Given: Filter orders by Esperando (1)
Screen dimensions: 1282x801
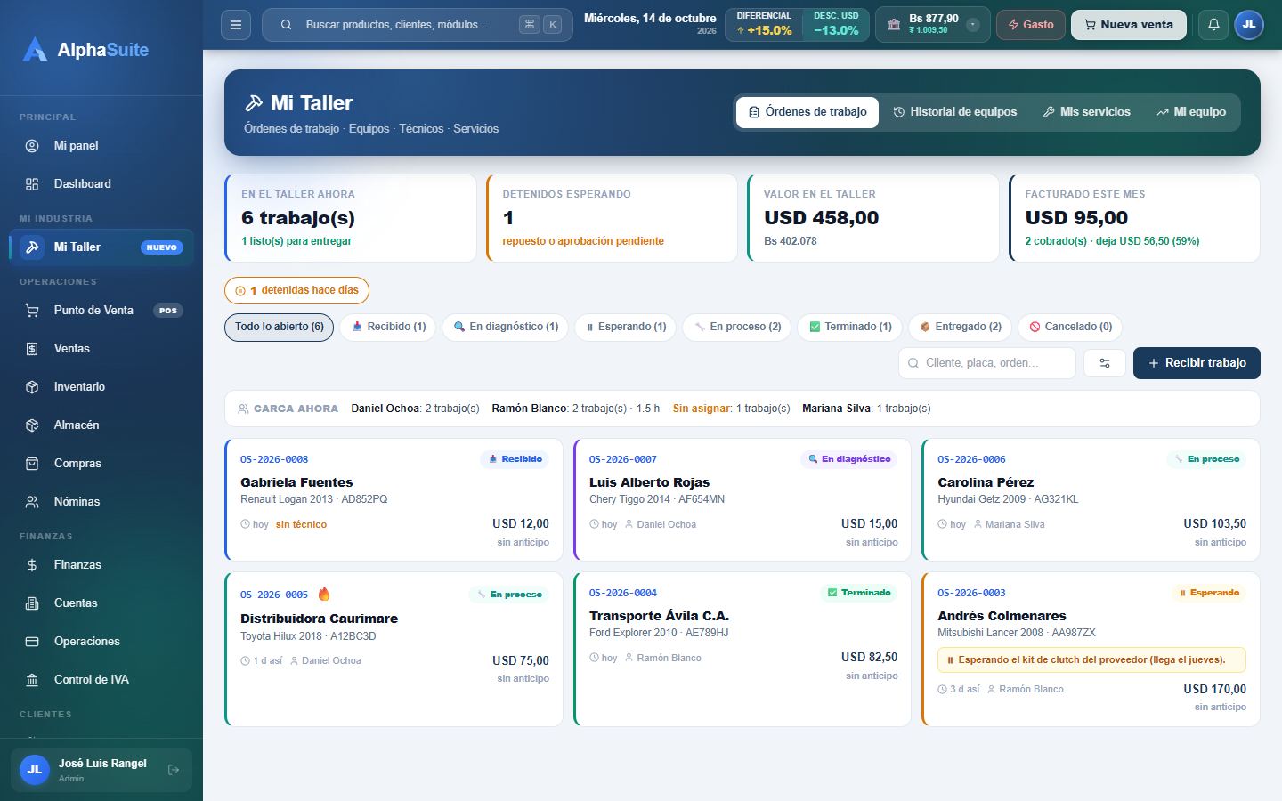Looking at the screenshot, I should pyautogui.click(x=626, y=328).
